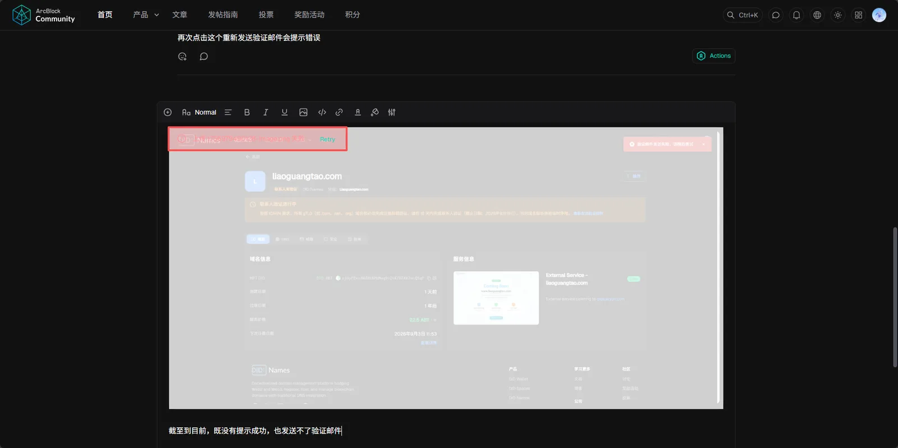Open the Ctrl+K search box
Viewport: 898px width, 448px height.
coord(743,15)
